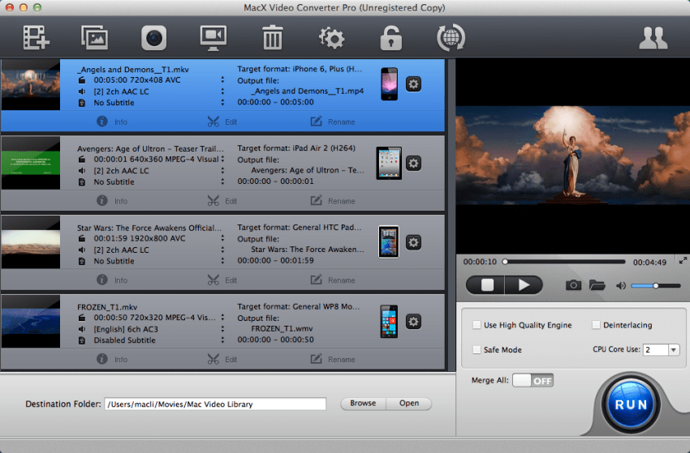Select the FROZEN_T1.mkv thumbnail
Screen dimensions: 690x453
point(30,321)
